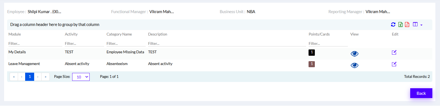Click the View column header
440x112 pixels.
click(354, 34)
